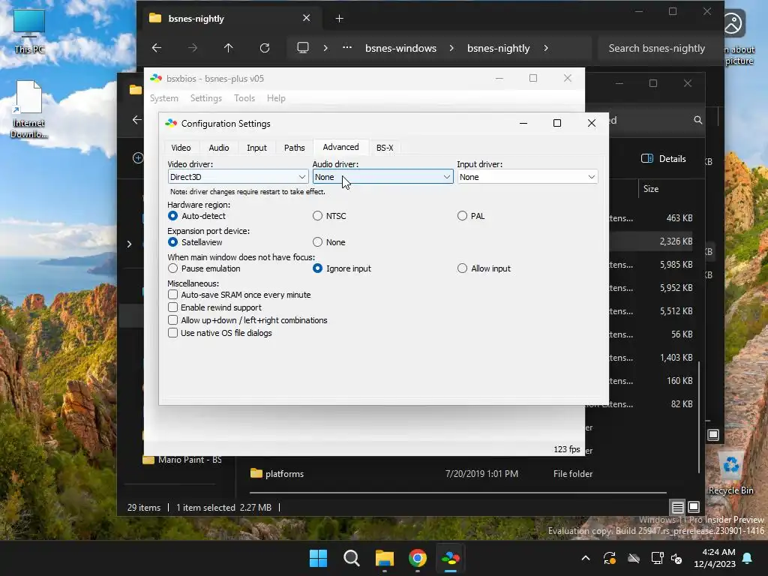Go back in the second Explorer window
Image resolution: width=768 pixels, height=576 pixels.
pos(136,119)
